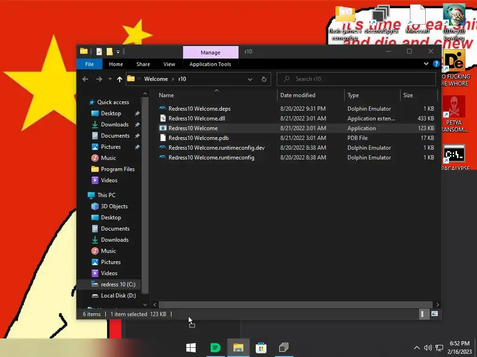Select the Redress10 Welcome application file
This screenshot has height=357, width=477.
point(296,128)
